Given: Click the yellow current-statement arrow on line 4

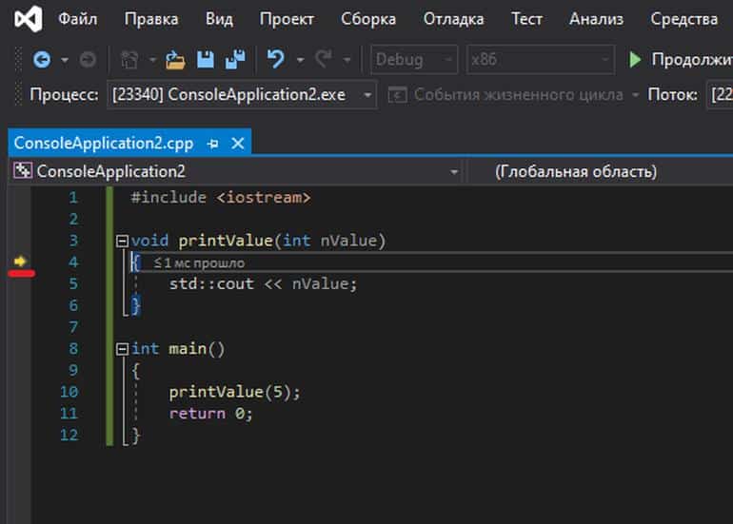Looking at the screenshot, I should pos(20,262).
